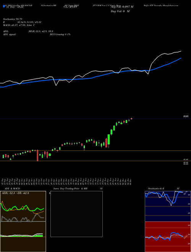Select the '12 Day = 48.24' legend text
The image size is (191, 252).
tap(14, 7)
